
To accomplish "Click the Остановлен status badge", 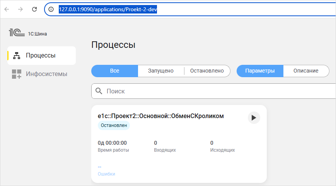I will coord(114,125).
